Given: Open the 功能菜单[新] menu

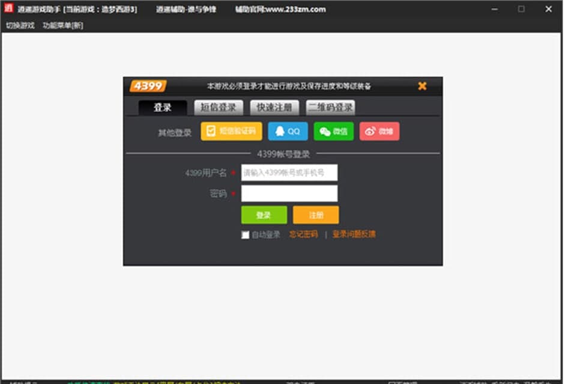Looking at the screenshot, I should tap(62, 25).
